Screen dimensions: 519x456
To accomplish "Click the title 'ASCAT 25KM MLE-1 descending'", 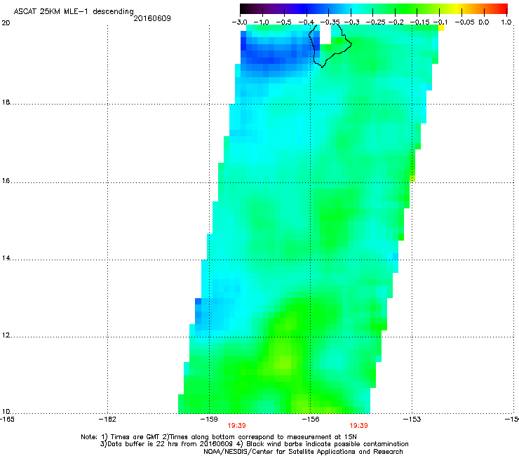I will tap(74, 12).
